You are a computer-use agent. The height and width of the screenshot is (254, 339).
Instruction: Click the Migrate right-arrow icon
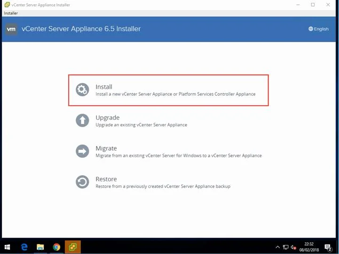[x=82, y=151]
